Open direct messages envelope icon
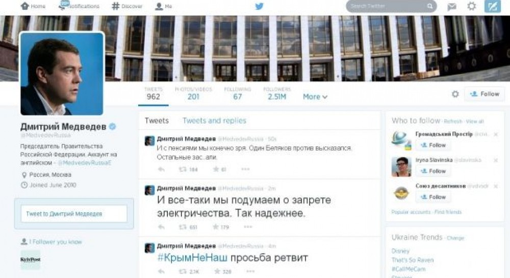 click(451, 6)
